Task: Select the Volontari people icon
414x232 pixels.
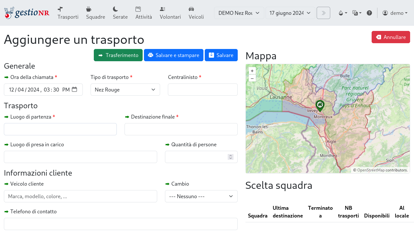Action: pos(162,9)
